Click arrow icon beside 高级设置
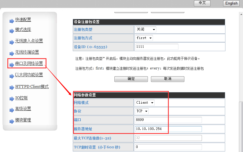Viewport: 243px width, 152px height. click(12, 110)
